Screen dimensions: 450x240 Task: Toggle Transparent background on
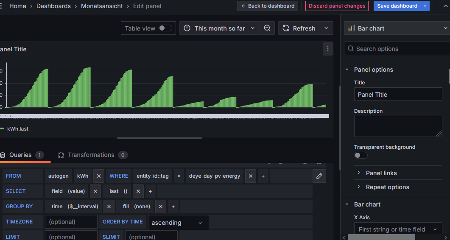click(361, 155)
